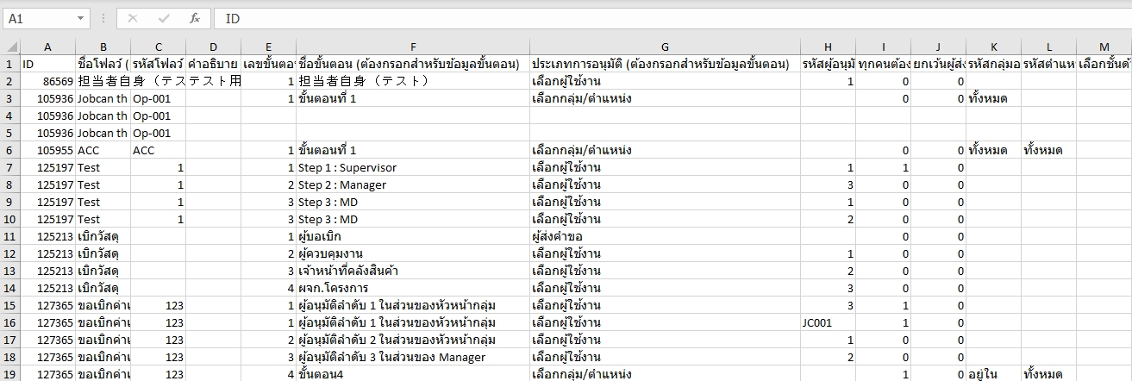
Task: Click the Cancel X icon in formula bar
Action: pyautogui.click(x=133, y=18)
